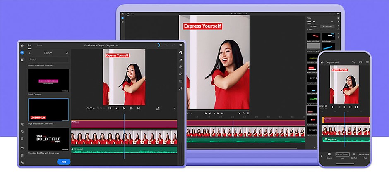Click the duplicate icon on tablet left sidebar
Viewport: 389px width, 185px height.
click(22, 131)
